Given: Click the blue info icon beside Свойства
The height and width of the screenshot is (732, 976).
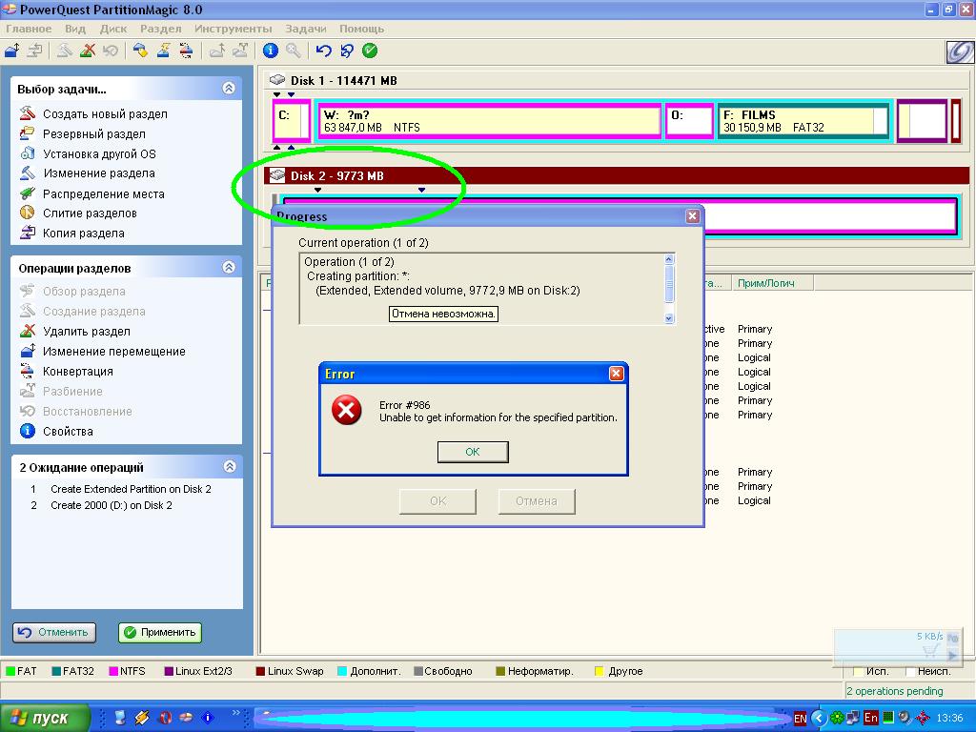Looking at the screenshot, I should pyautogui.click(x=28, y=431).
